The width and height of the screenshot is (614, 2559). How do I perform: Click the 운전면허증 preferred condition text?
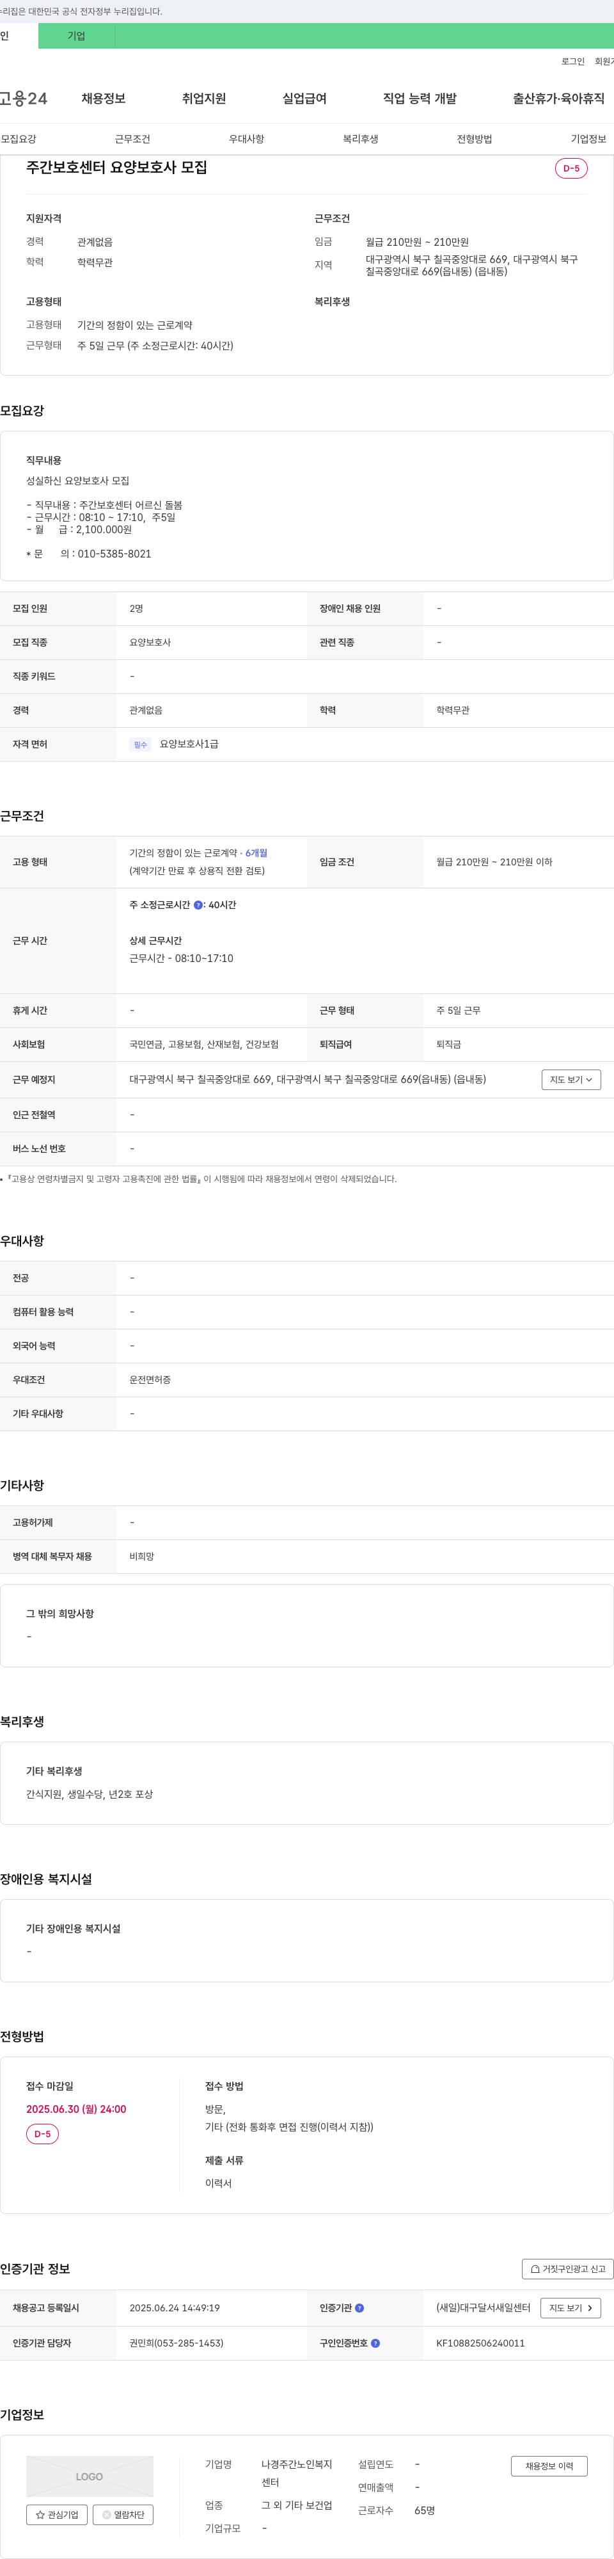150,1380
